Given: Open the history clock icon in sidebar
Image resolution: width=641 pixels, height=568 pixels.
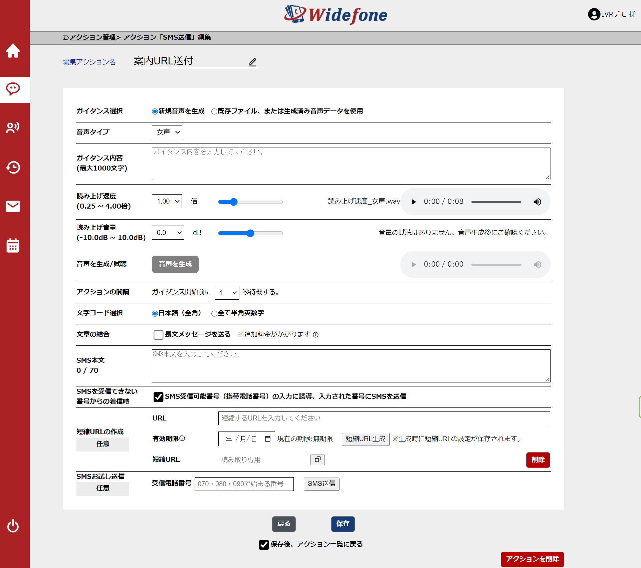Looking at the screenshot, I should 13,167.
